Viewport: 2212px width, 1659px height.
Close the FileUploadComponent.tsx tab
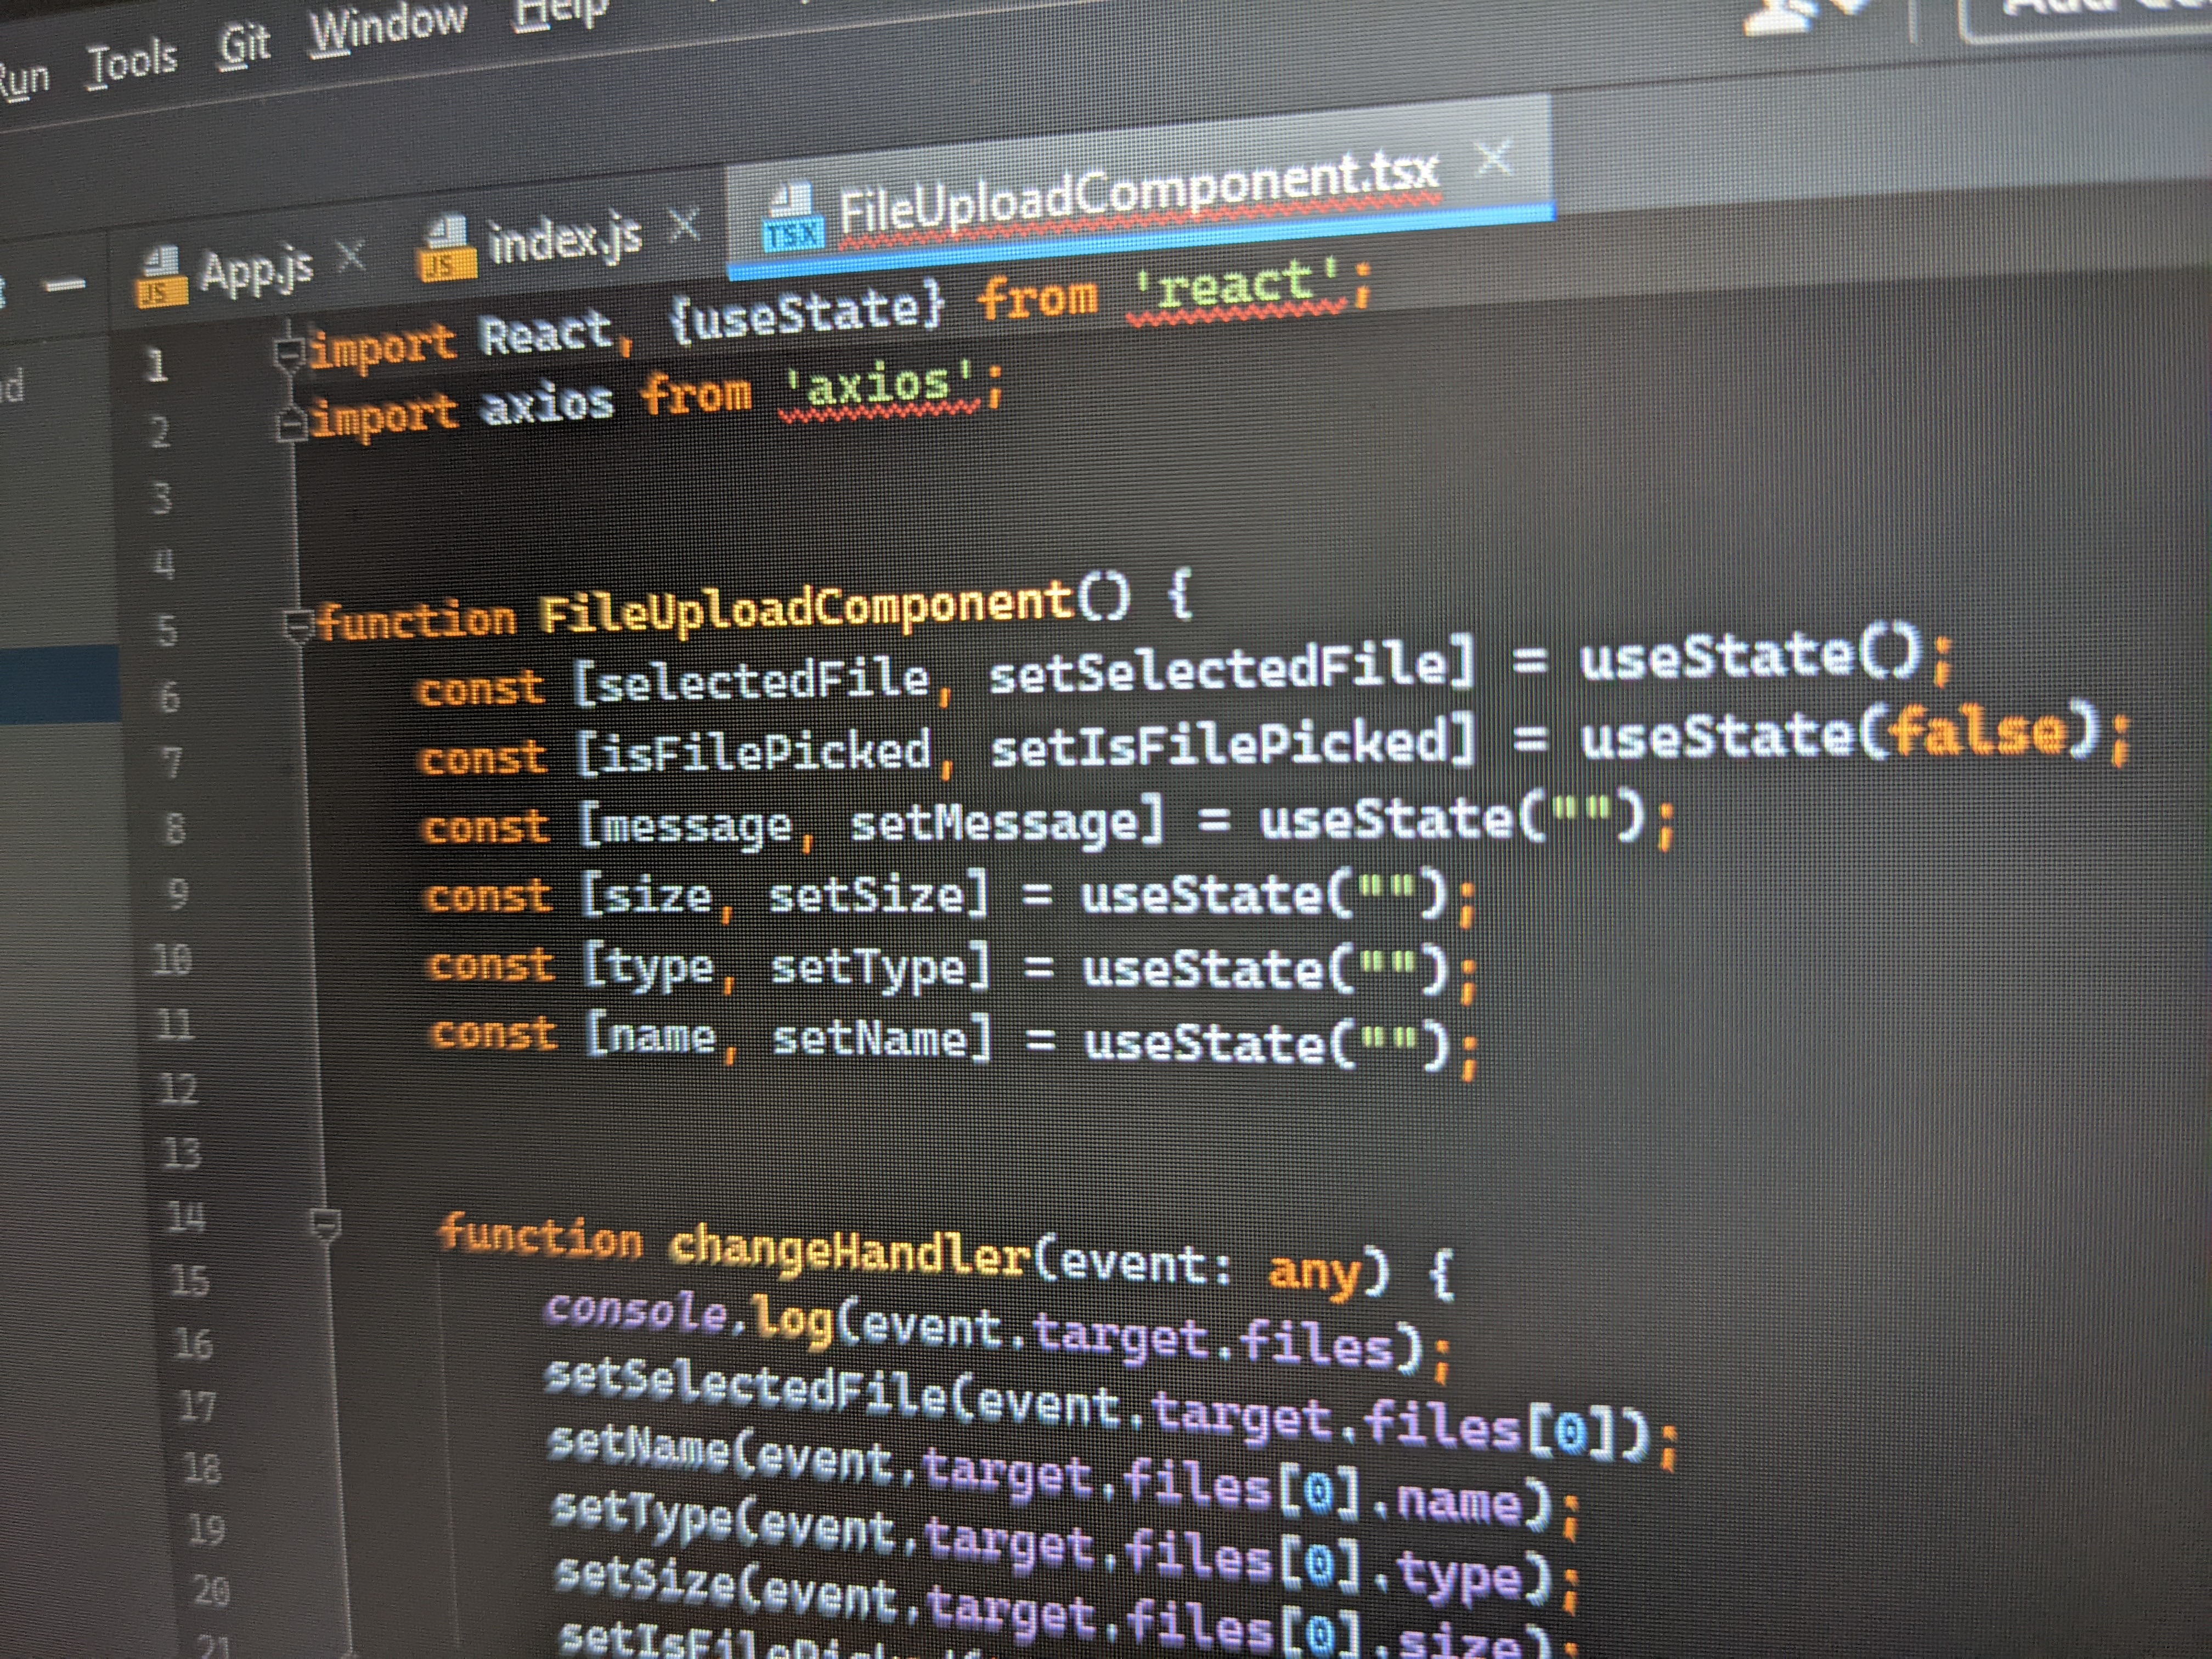click(x=1494, y=158)
